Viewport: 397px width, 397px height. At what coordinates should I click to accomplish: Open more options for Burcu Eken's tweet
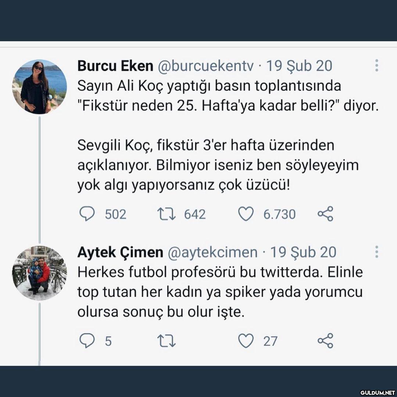click(377, 66)
